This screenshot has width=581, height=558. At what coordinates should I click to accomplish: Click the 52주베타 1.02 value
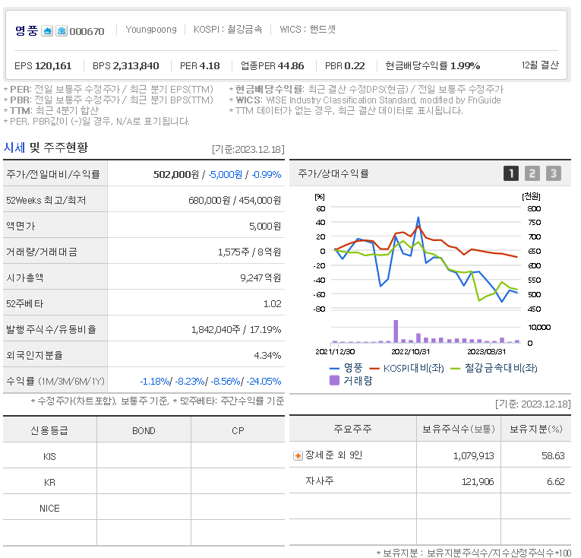pos(273,304)
